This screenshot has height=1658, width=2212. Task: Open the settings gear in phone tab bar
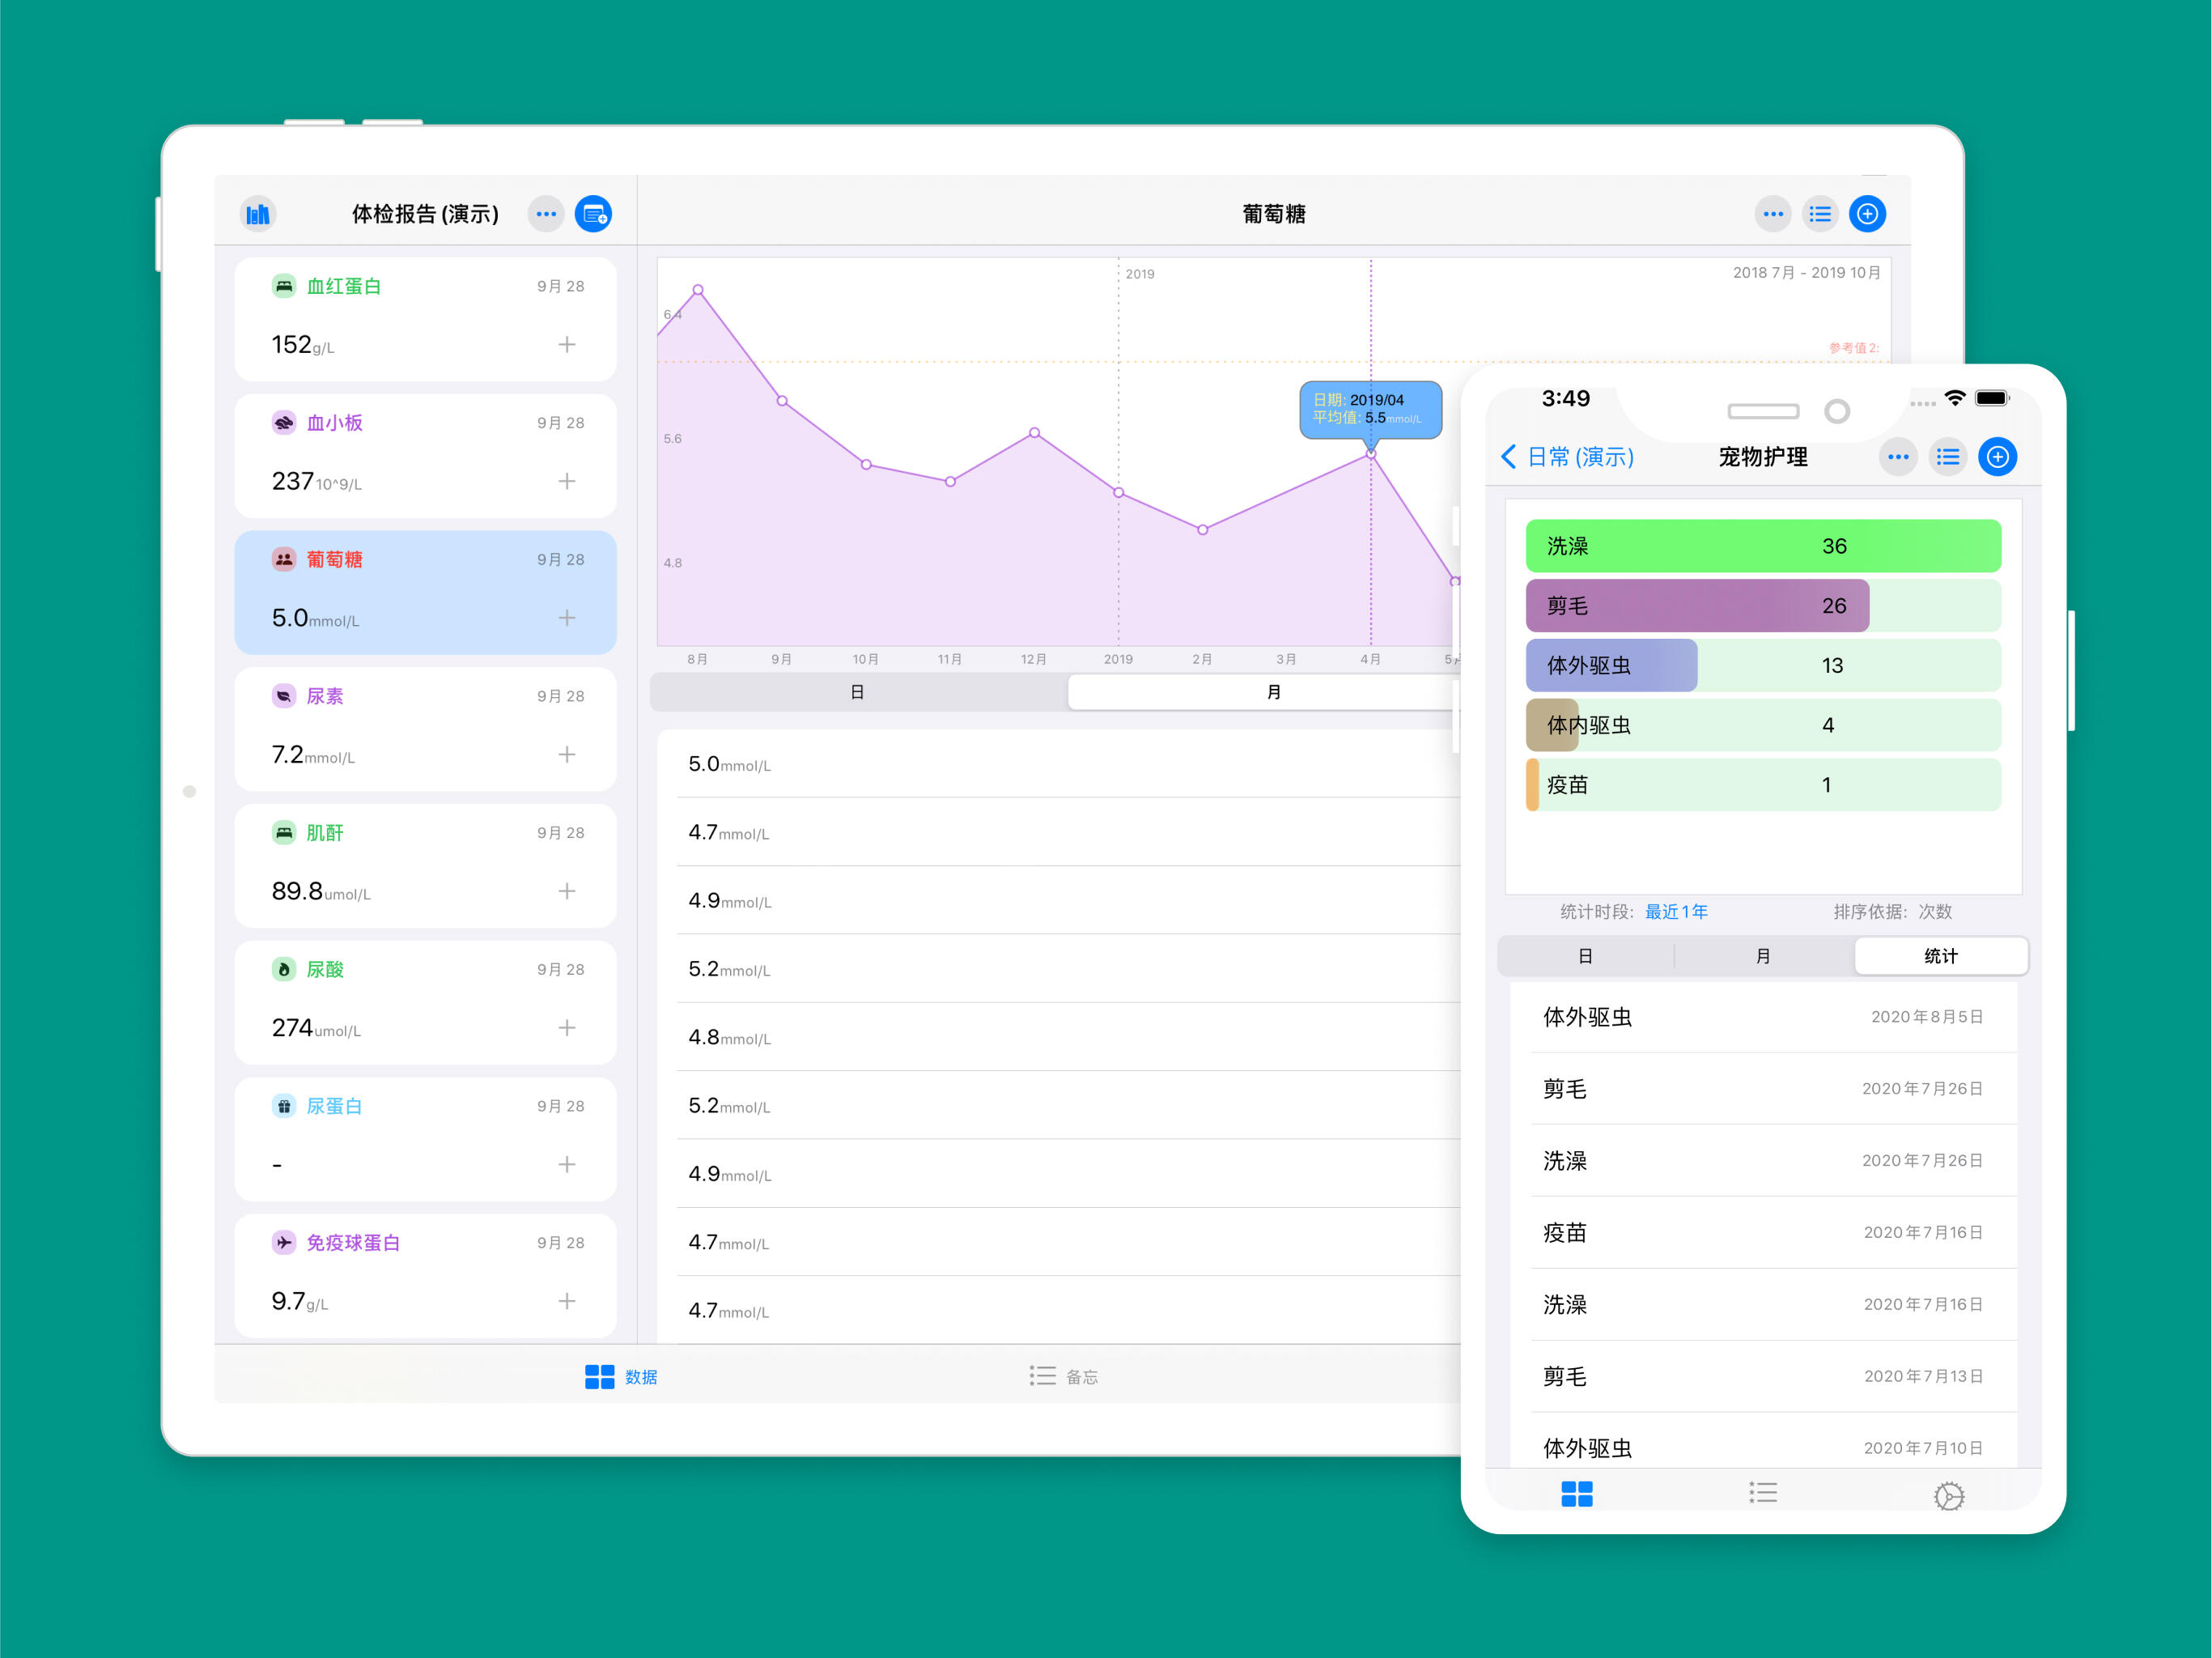click(1948, 1495)
